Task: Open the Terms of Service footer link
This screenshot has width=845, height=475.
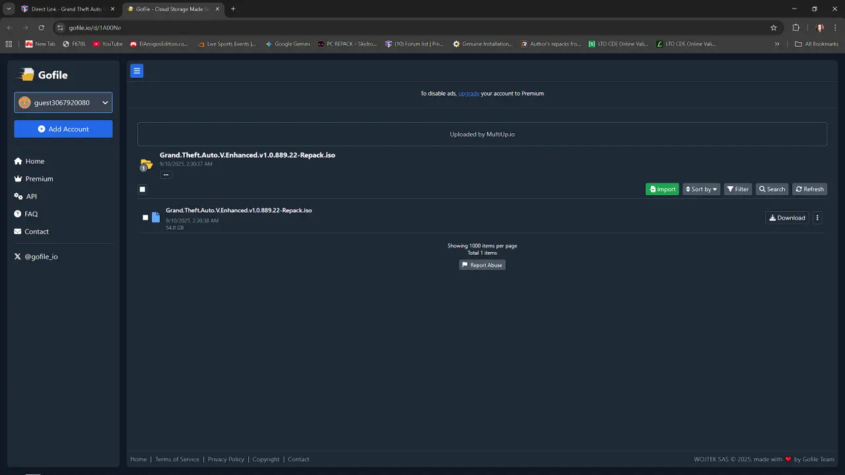Action: coord(177,459)
